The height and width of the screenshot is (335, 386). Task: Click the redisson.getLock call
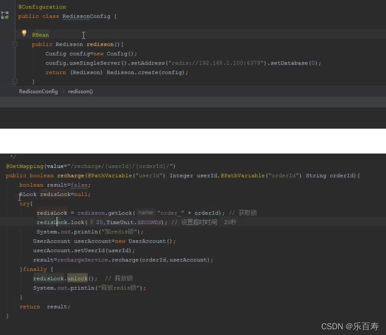click(x=107, y=213)
